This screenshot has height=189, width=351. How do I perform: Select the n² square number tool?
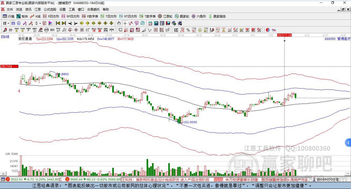(58, 30)
